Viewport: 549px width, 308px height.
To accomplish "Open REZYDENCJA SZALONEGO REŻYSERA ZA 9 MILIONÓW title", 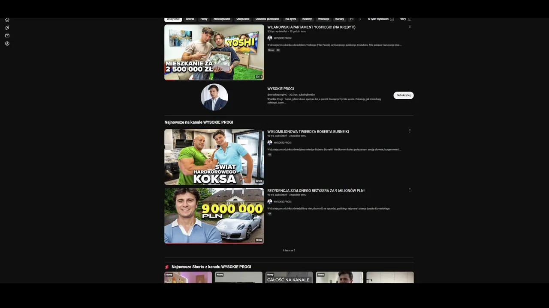I will coord(316,190).
